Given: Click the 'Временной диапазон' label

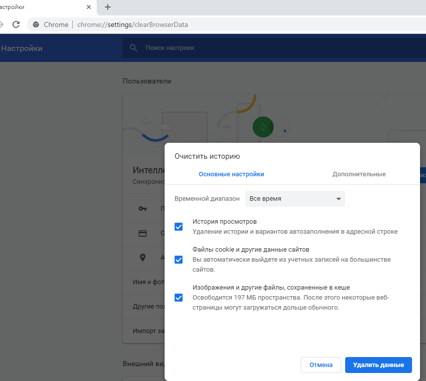Looking at the screenshot, I should click(x=207, y=199).
